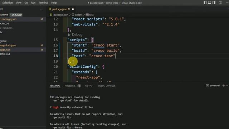Viewport: 229px width, 129px height.
Task: Click the "craco build" string value
Action: (106, 51)
